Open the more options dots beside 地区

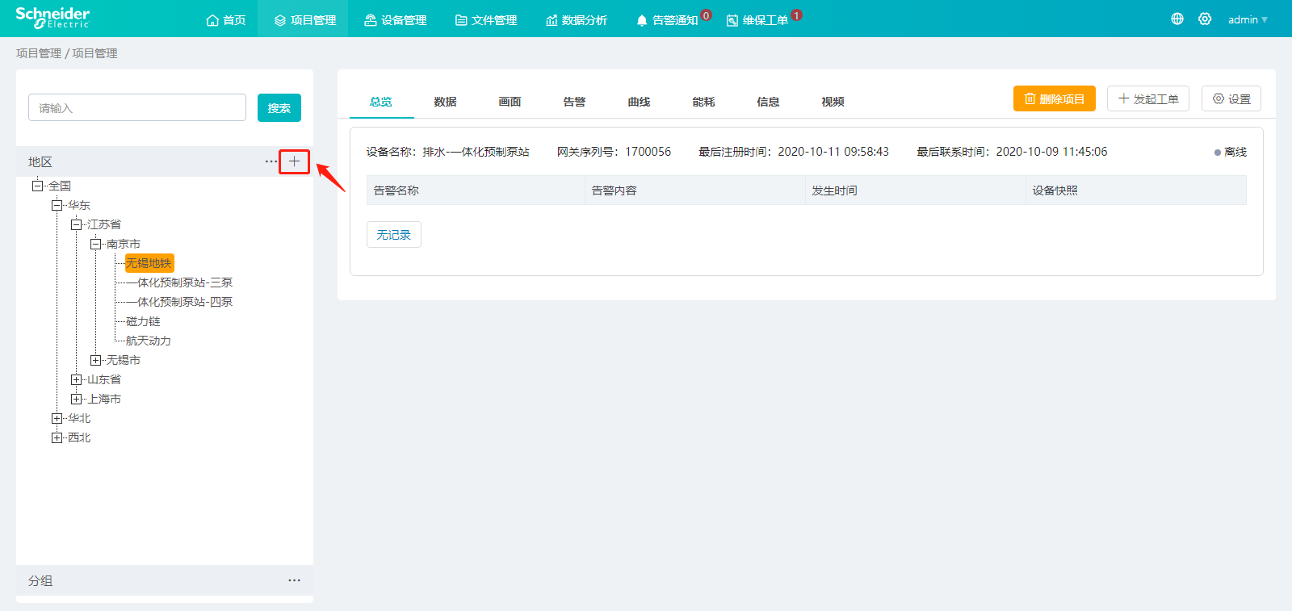tap(271, 161)
